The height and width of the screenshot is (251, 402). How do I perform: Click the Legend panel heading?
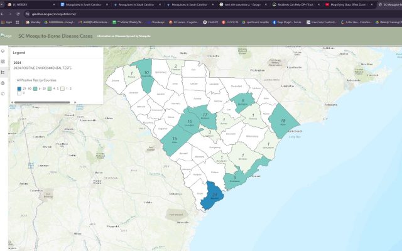[x=19, y=53]
